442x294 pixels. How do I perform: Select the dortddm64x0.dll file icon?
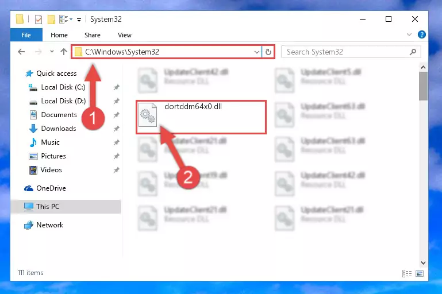coord(148,115)
